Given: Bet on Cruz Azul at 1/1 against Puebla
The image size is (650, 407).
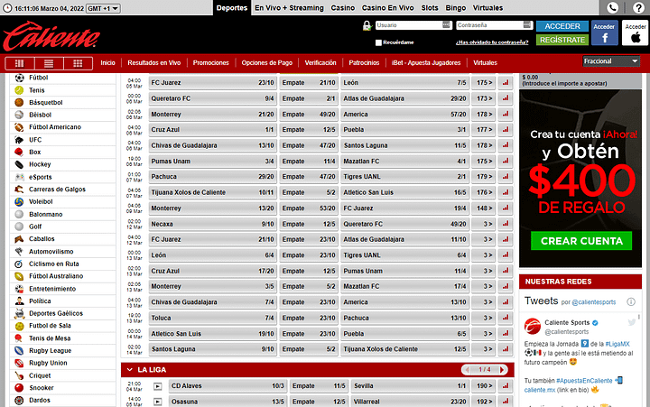Looking at the screenshot, I should (212, 130).
